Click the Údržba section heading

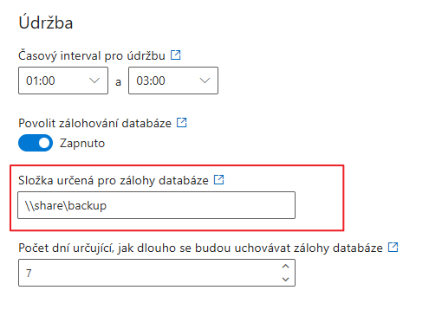point(46,22)
